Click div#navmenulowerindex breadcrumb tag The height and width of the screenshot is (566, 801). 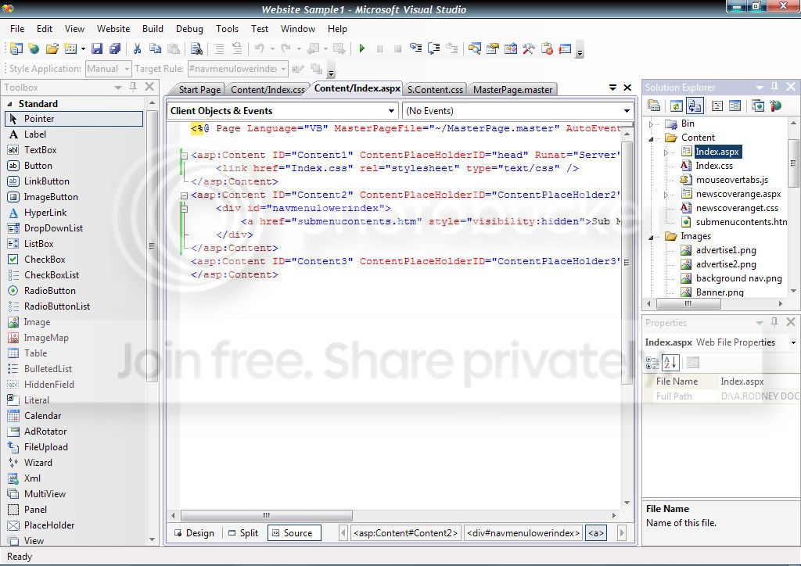pyautogui.click(x=523, y=533)
